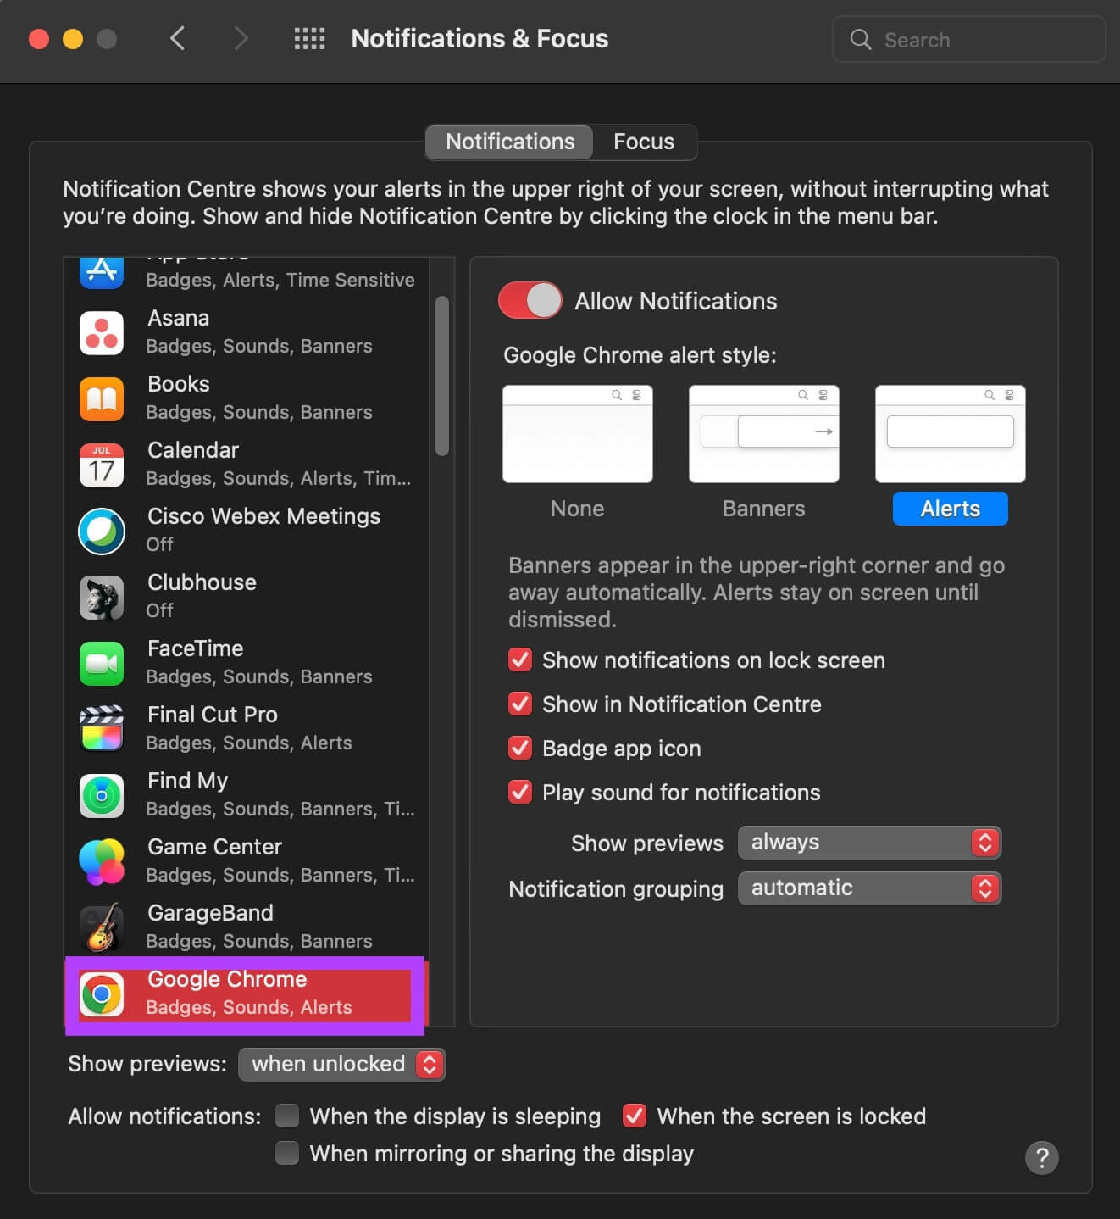Screen dimensions: 1120x1219
Task: Uncheck Badge app icon
Action: 520,748
